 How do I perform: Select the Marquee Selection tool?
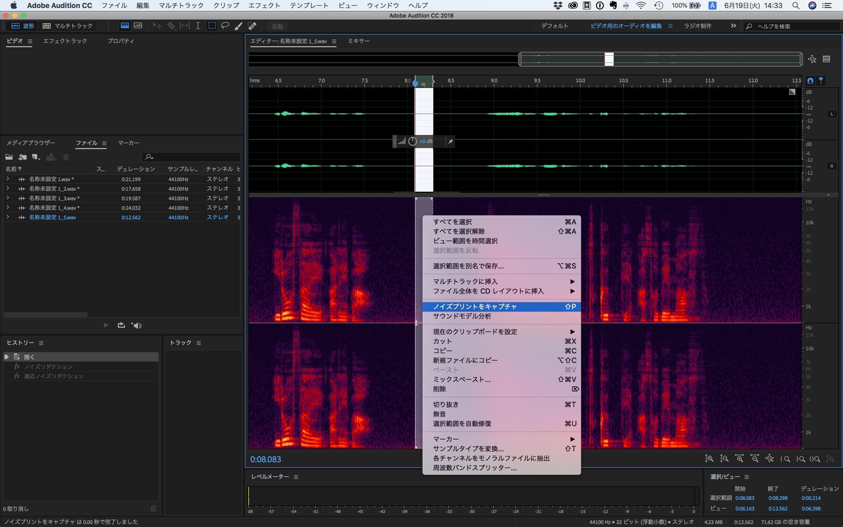(212, 26)
